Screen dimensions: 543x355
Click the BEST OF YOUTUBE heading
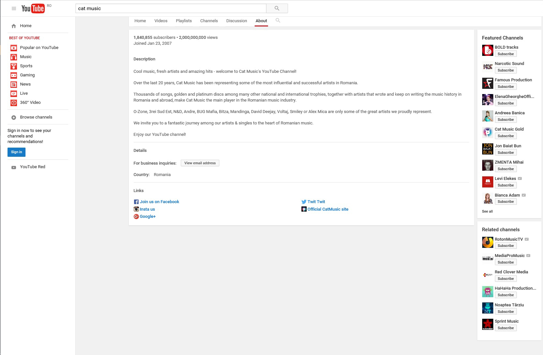point(25,38)
